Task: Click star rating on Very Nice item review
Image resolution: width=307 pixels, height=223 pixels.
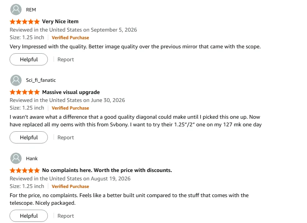Action: pyautogui.click(x=25, y=22)
